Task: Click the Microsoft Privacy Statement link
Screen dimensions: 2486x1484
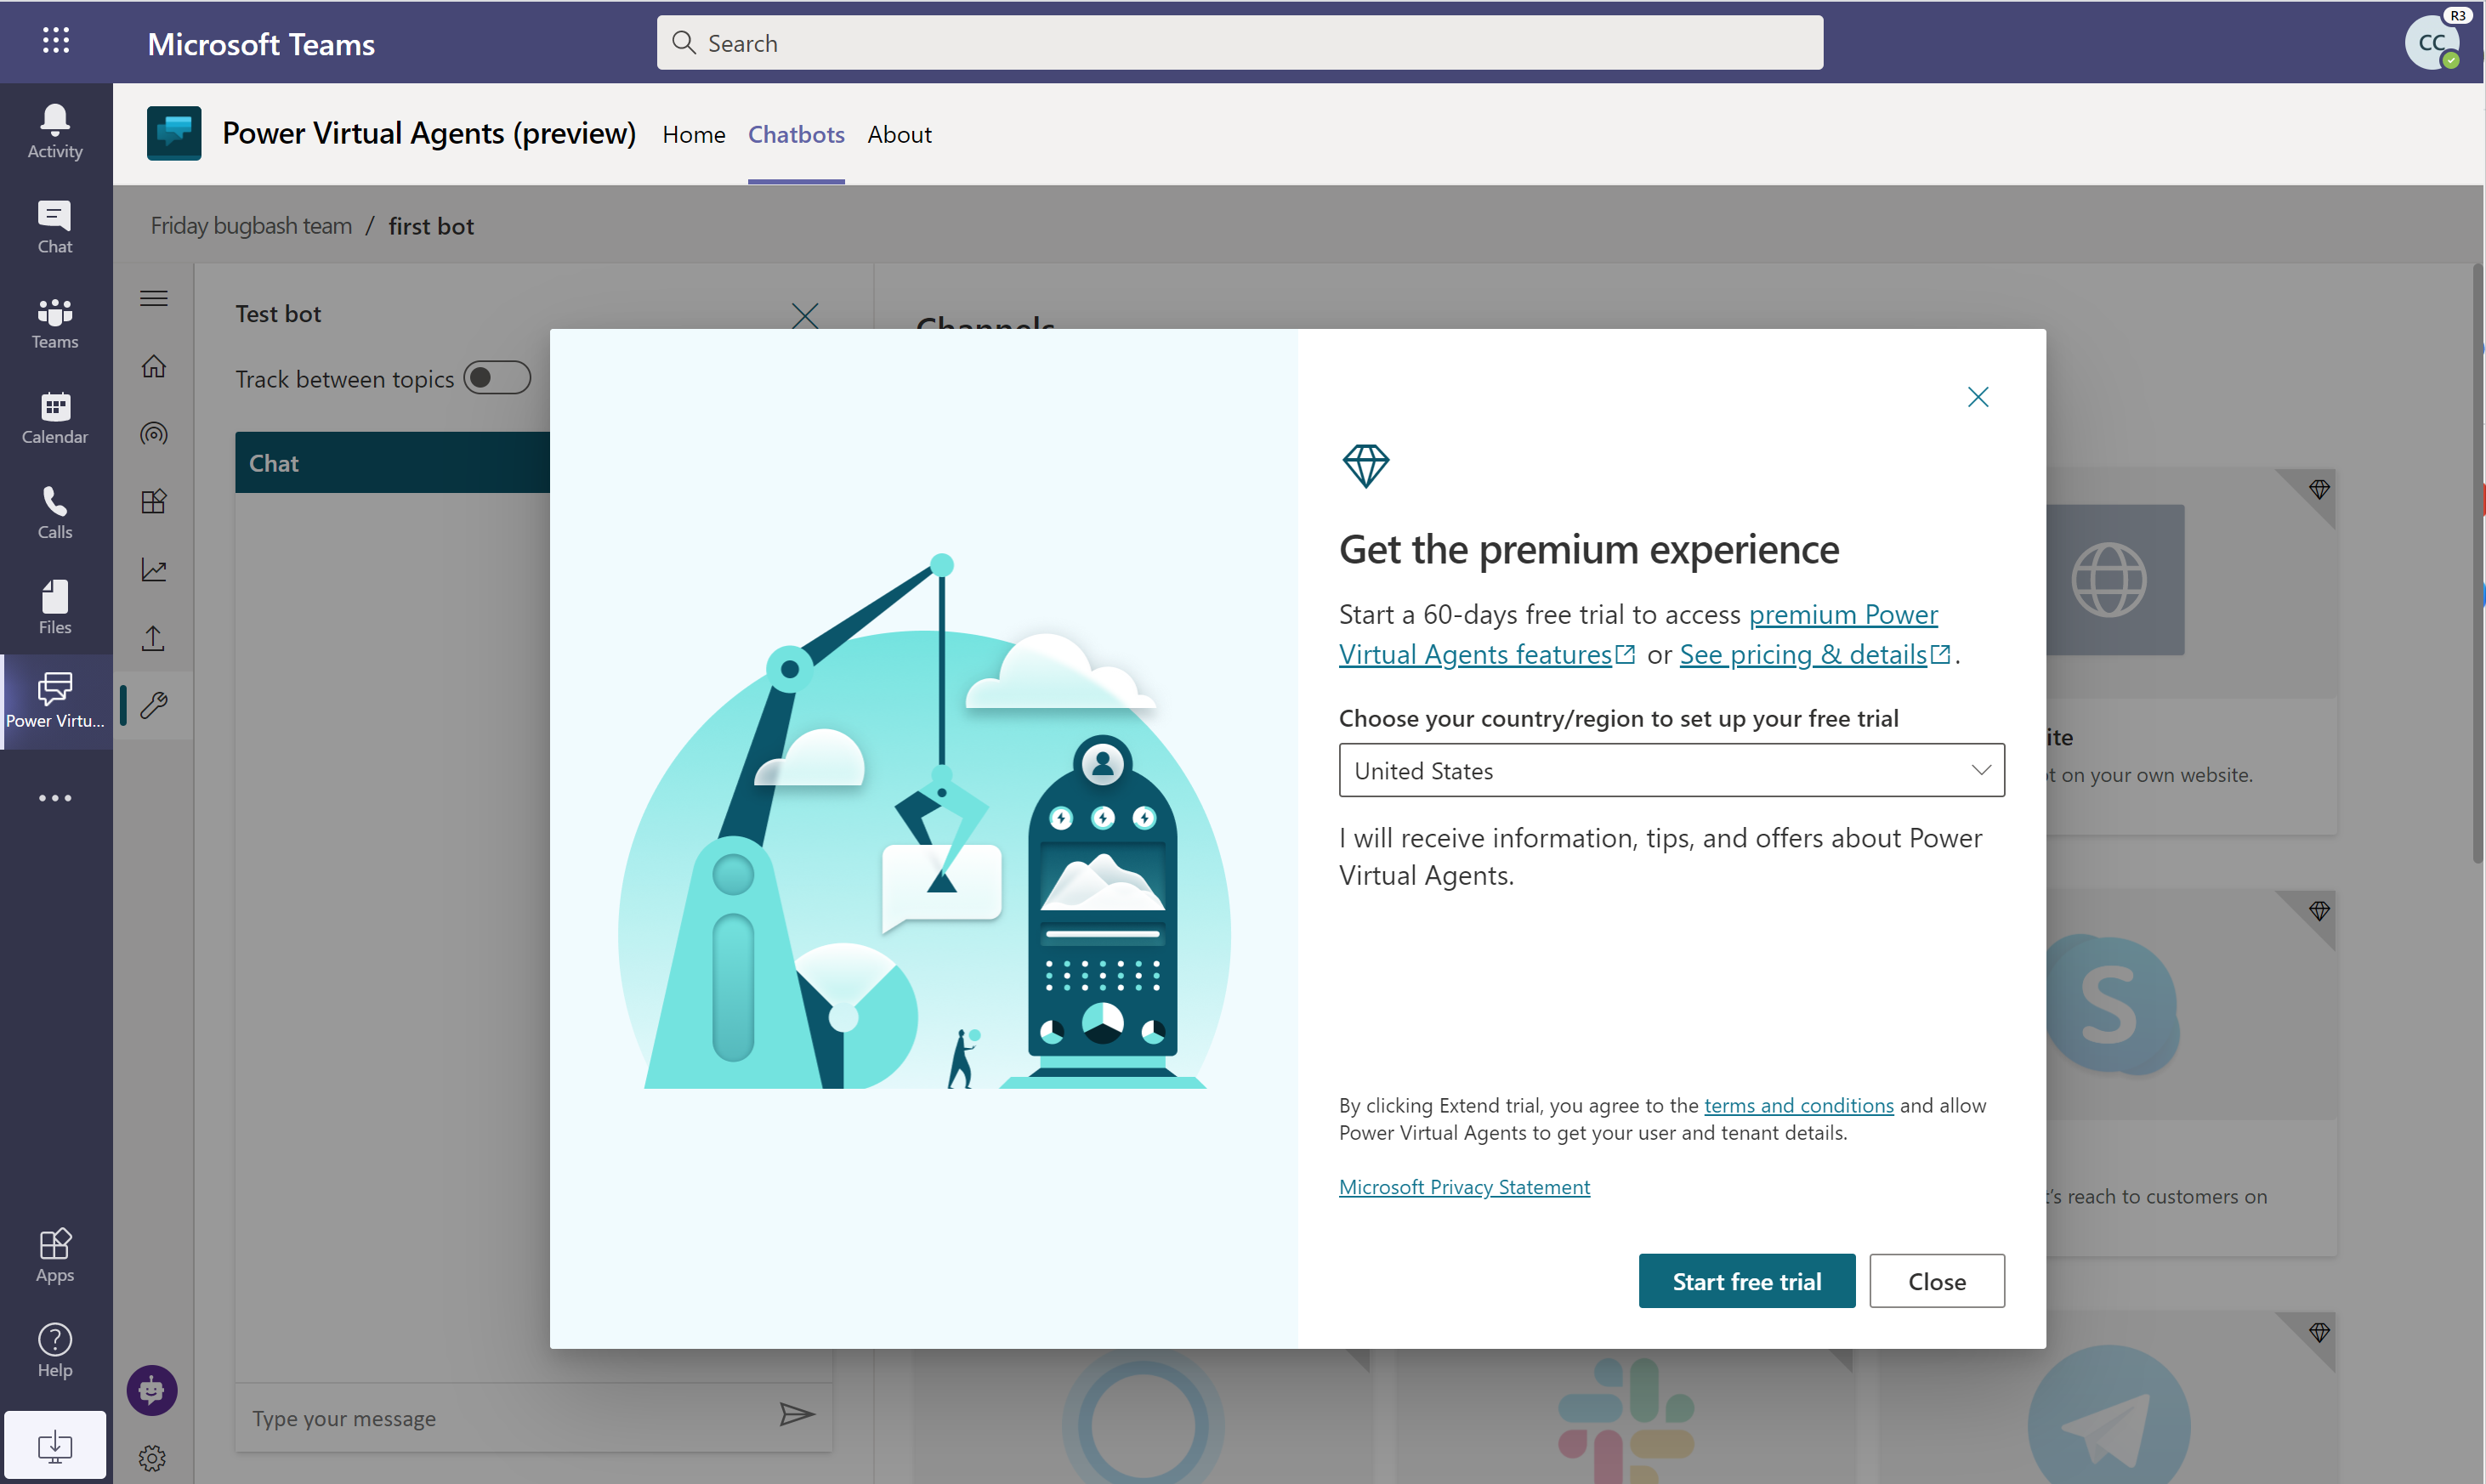Action: pyautogui.click(x=1463, y=1186)
